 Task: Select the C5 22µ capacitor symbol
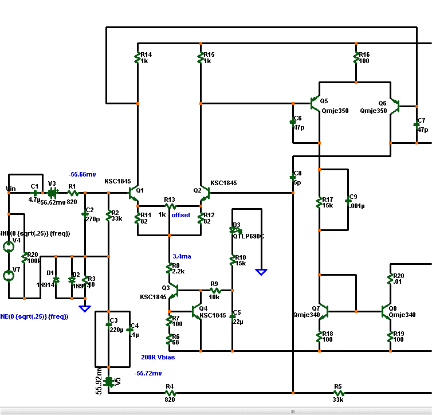[x=232, y=316]
